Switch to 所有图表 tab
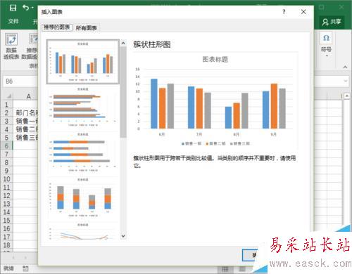The image size is (352, 274). coord(87,28)
